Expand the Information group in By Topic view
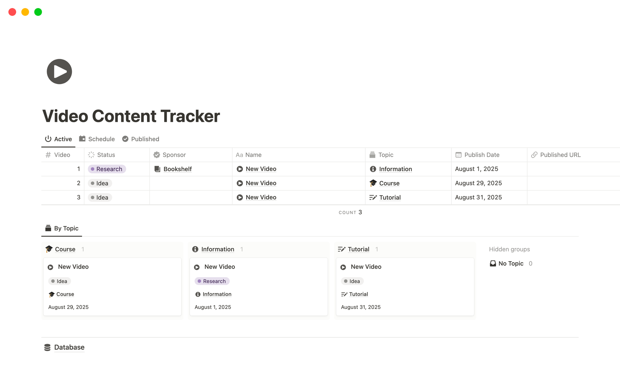The width and height of the screenshot is (620, 388). (x=217, y=249)
